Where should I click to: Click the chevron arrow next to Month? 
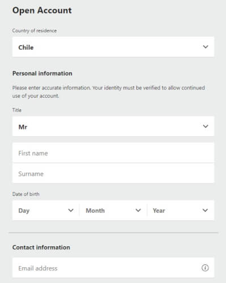(138, 210)
